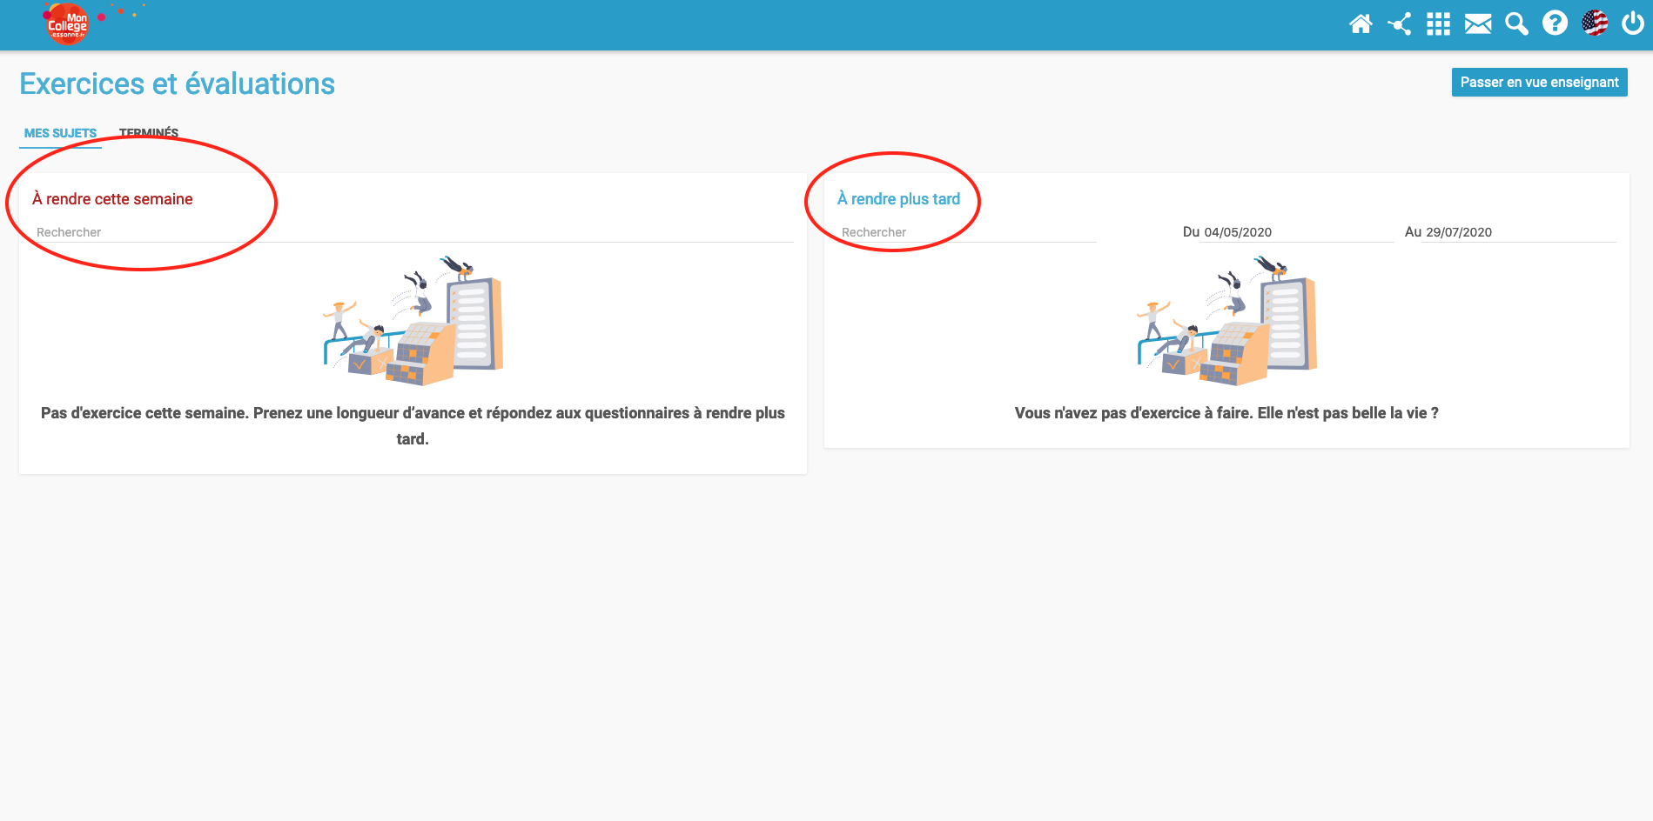This screenshot has width=1653, height=821.
Task: Log out using the power icon
Action: point(1632,23)
